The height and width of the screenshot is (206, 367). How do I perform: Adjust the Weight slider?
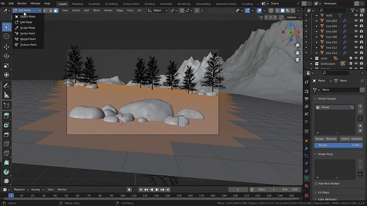(x=338, y=145)
